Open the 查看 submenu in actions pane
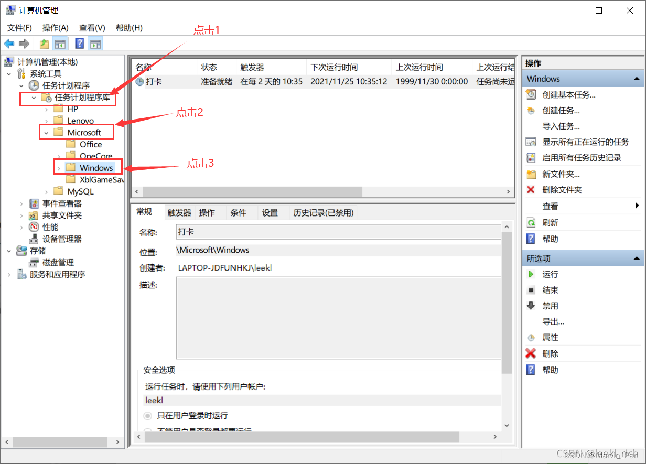 (584, 206)
